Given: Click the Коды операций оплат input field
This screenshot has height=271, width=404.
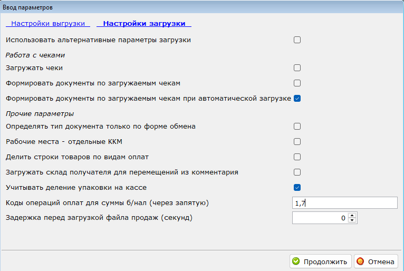Looking at the screenshot, I should tap(345, 203).
